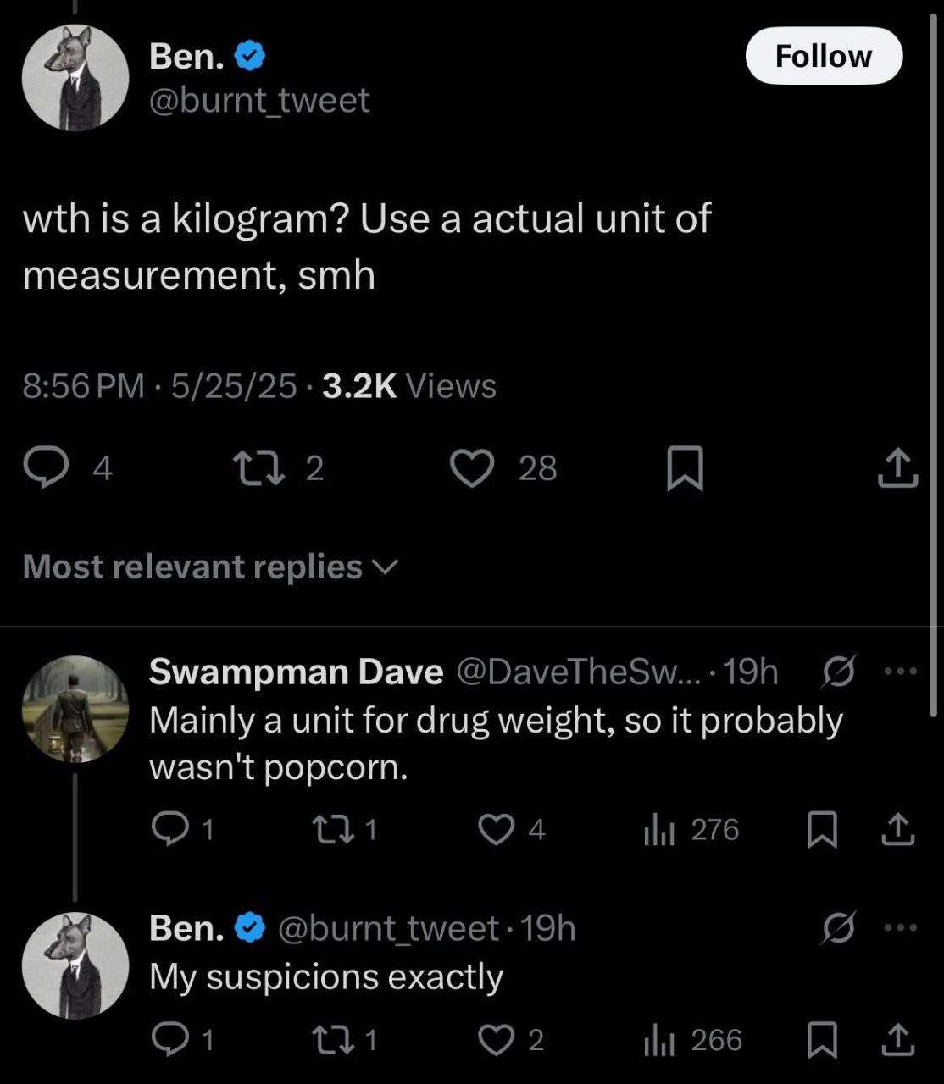Share Ben's 'My suspicions exactly' reply
Screen dimensions: 944x1084
click(x=897, y=1040)
